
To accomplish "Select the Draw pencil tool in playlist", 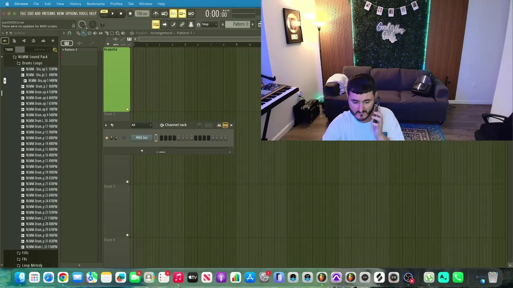I will coord(78,33).
